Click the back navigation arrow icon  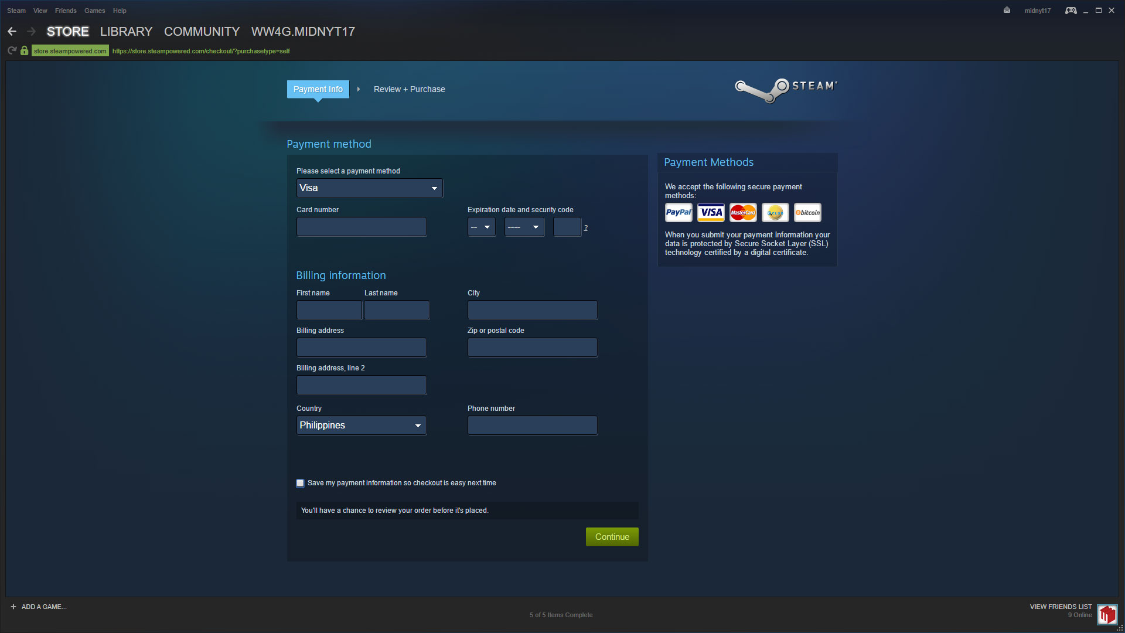click(13, 31)
